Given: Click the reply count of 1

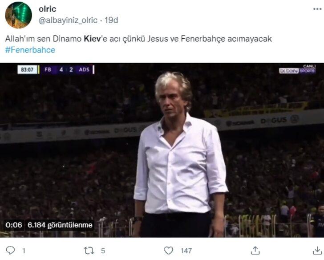Looking at the screenshot, I should click(x=23, y=251).
